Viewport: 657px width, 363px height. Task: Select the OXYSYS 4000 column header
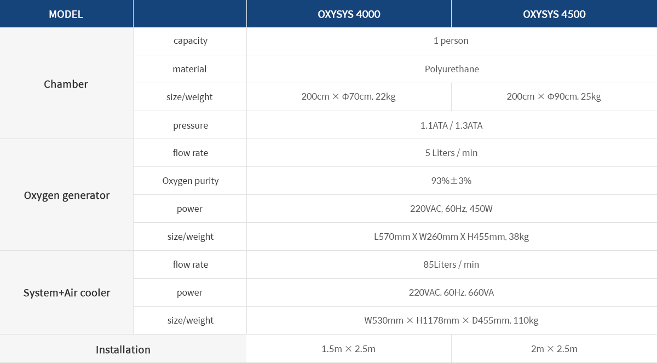[349, 14]
